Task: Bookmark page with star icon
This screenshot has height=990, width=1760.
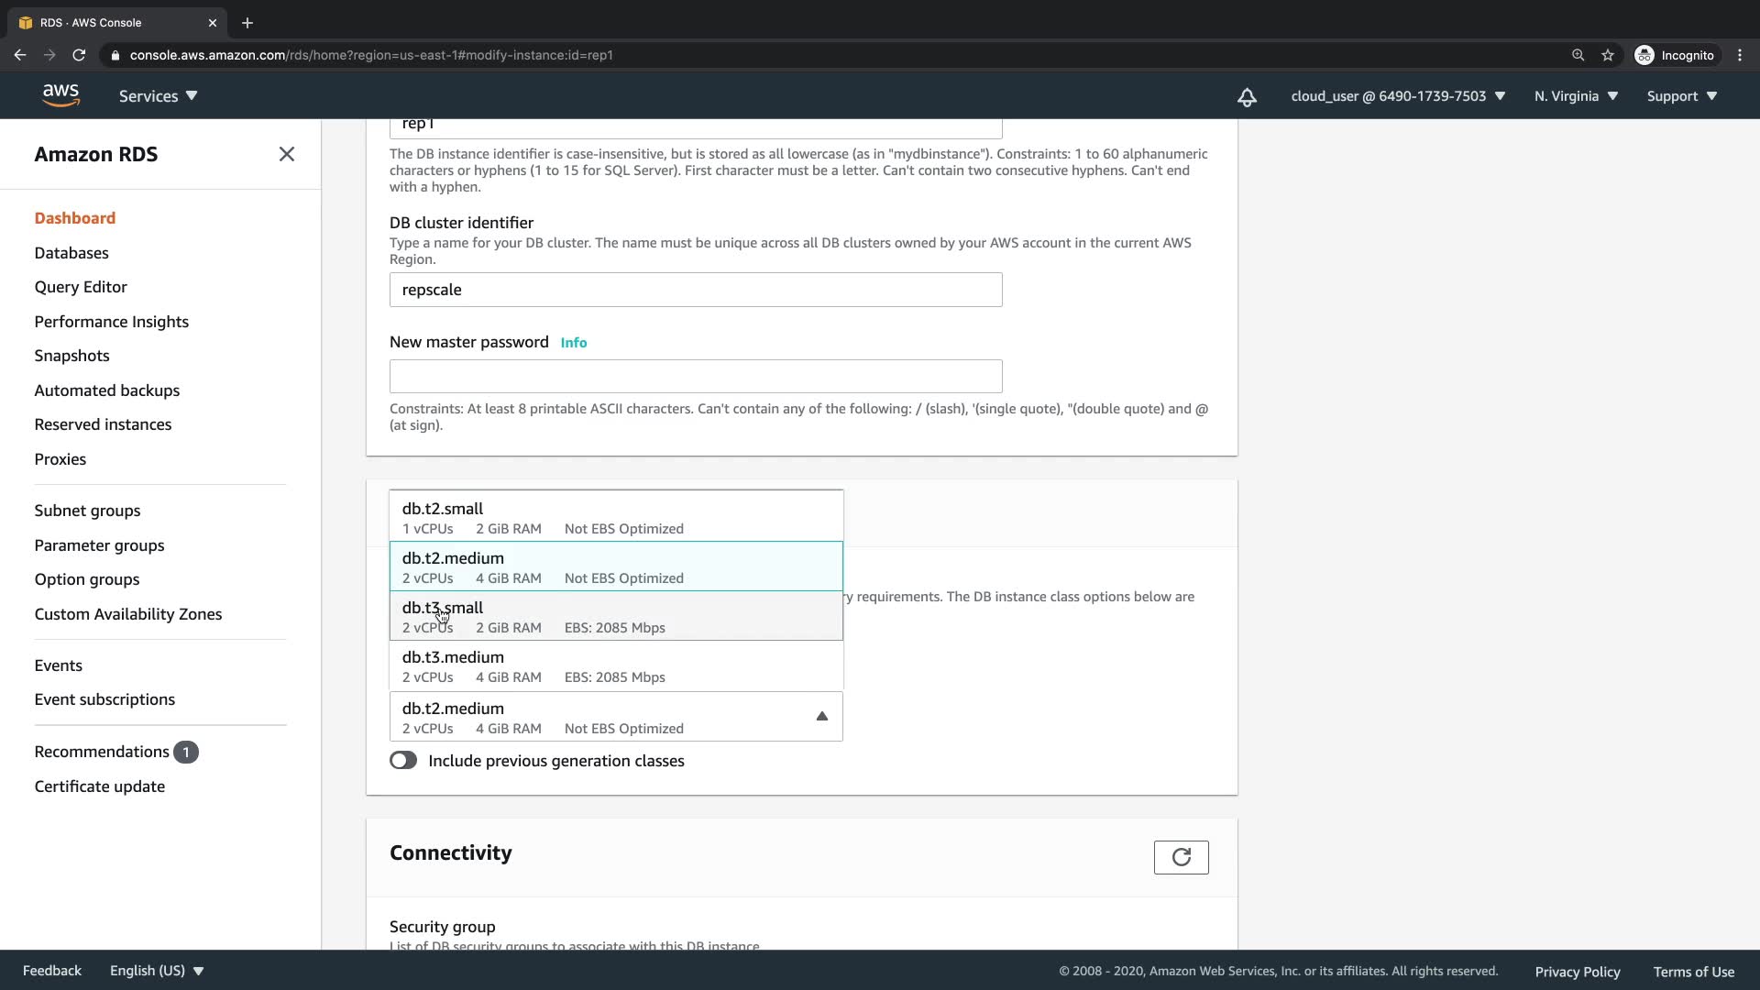Action: pyautogui.click(x=1608, y=55)
